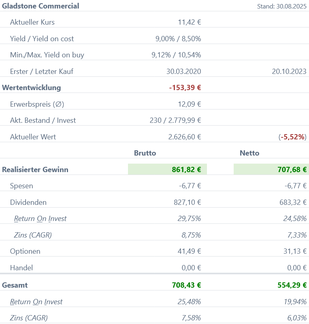Select Akt. Bestand / Invest label
Image resolution: width=309 pixels, height=324 pixels.
(x=43, y=120)
